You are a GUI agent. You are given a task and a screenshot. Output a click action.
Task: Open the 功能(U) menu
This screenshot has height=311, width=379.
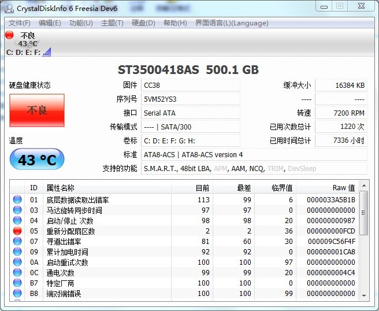81,23
